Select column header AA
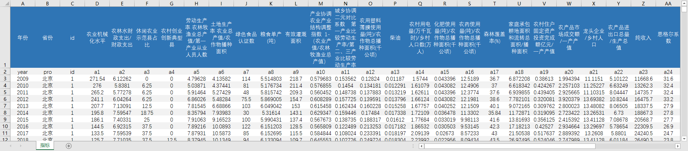 pyautogui.click(x=668, y=4)
